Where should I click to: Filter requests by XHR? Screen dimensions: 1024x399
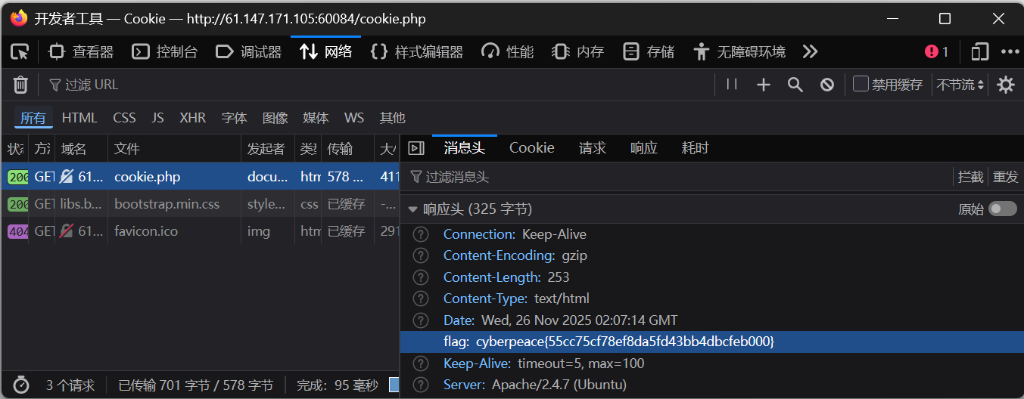[x=192, y=118]
